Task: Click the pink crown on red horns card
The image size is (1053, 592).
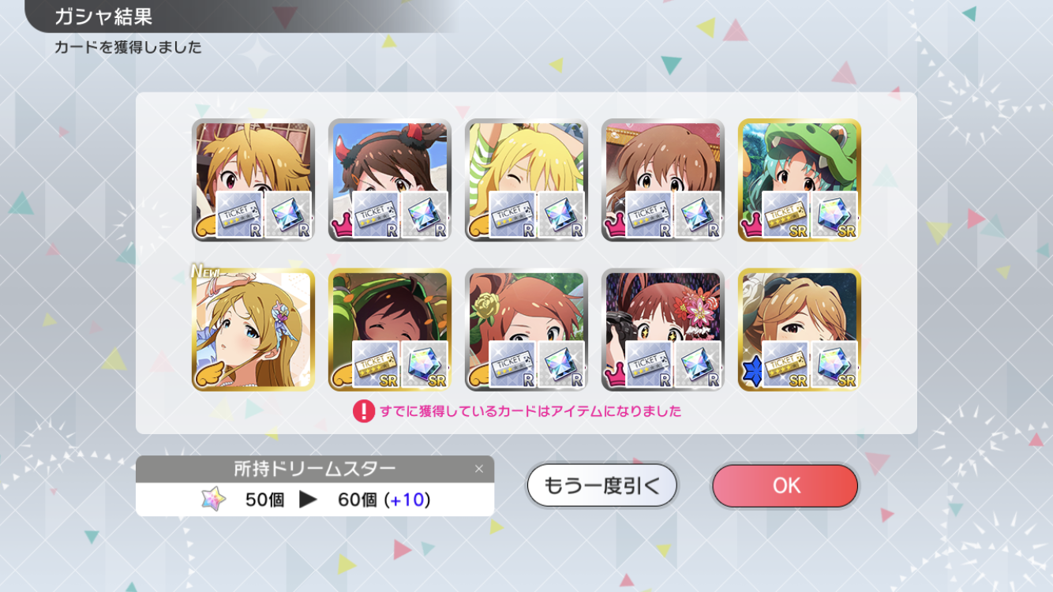Action: [341, 227]
